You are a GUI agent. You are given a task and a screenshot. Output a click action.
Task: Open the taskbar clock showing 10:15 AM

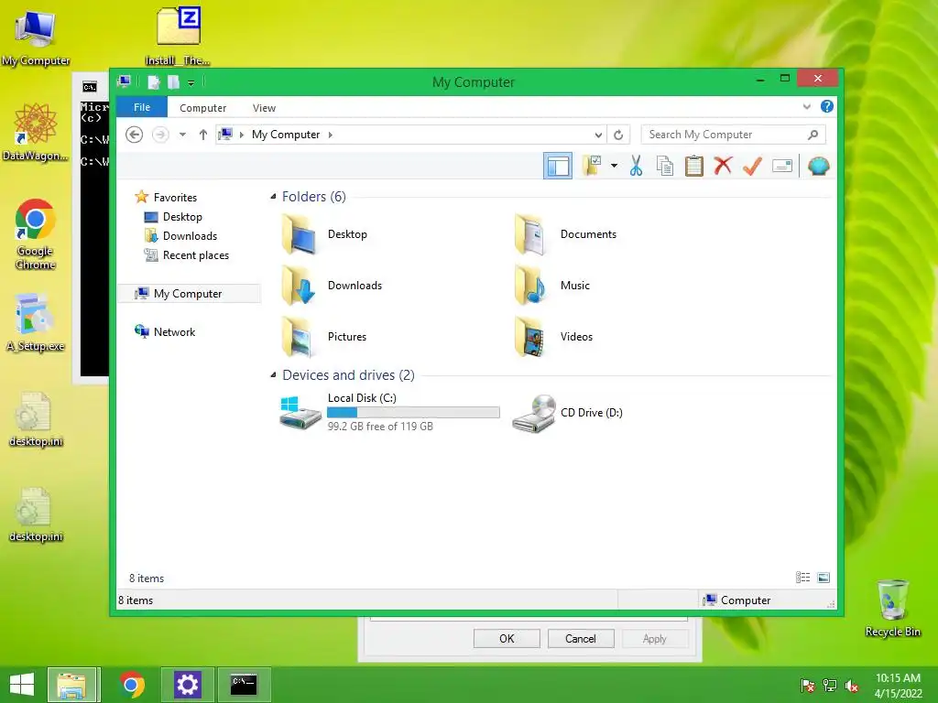click(x=898, y=685)
